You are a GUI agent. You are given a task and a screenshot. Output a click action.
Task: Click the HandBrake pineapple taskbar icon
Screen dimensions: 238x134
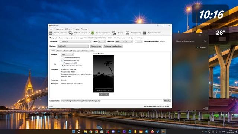point(163,131)
